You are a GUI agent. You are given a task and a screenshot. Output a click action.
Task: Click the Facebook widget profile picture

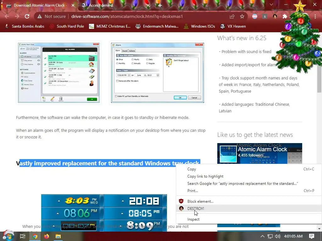228,154
